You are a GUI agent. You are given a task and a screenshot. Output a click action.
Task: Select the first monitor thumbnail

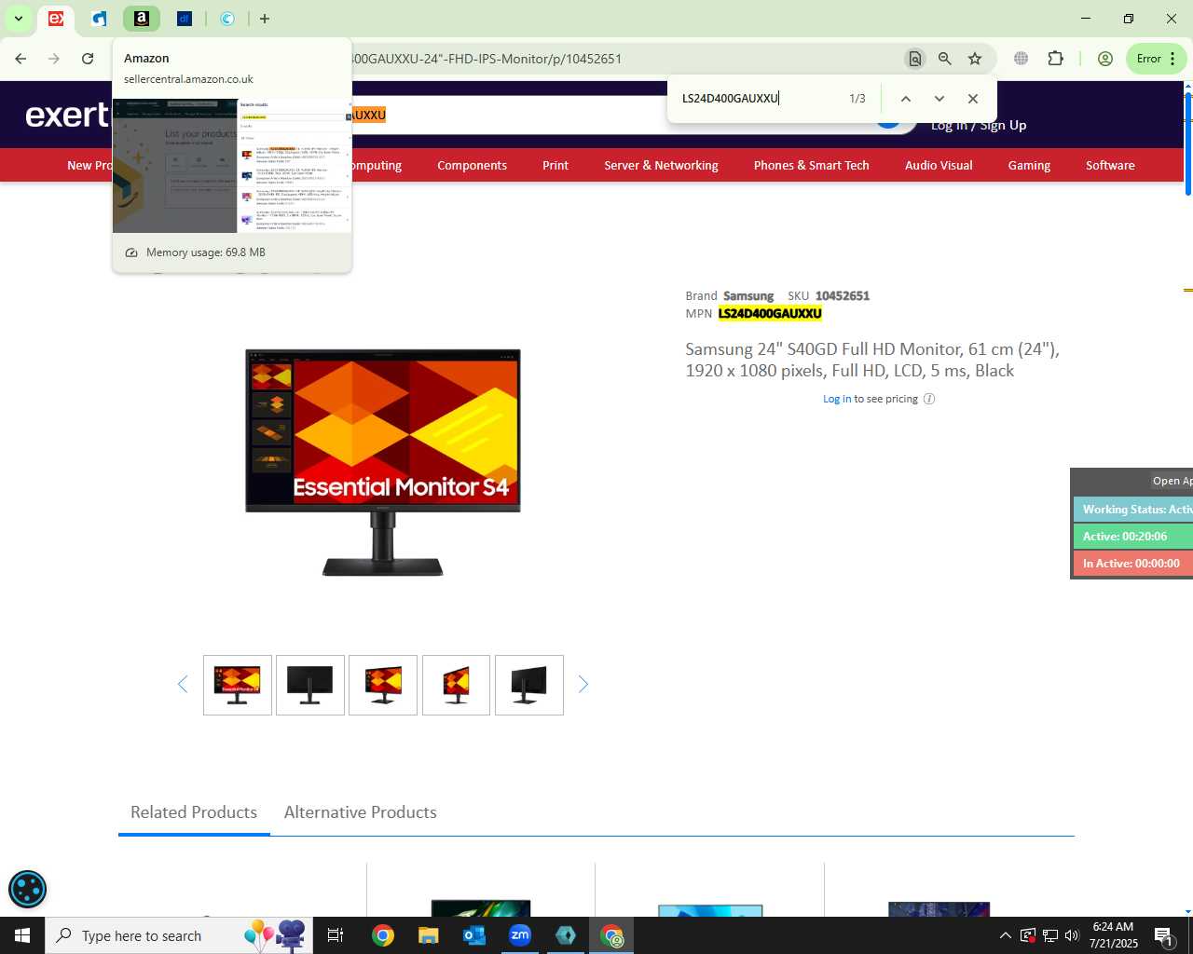click(x=238, y=685)
